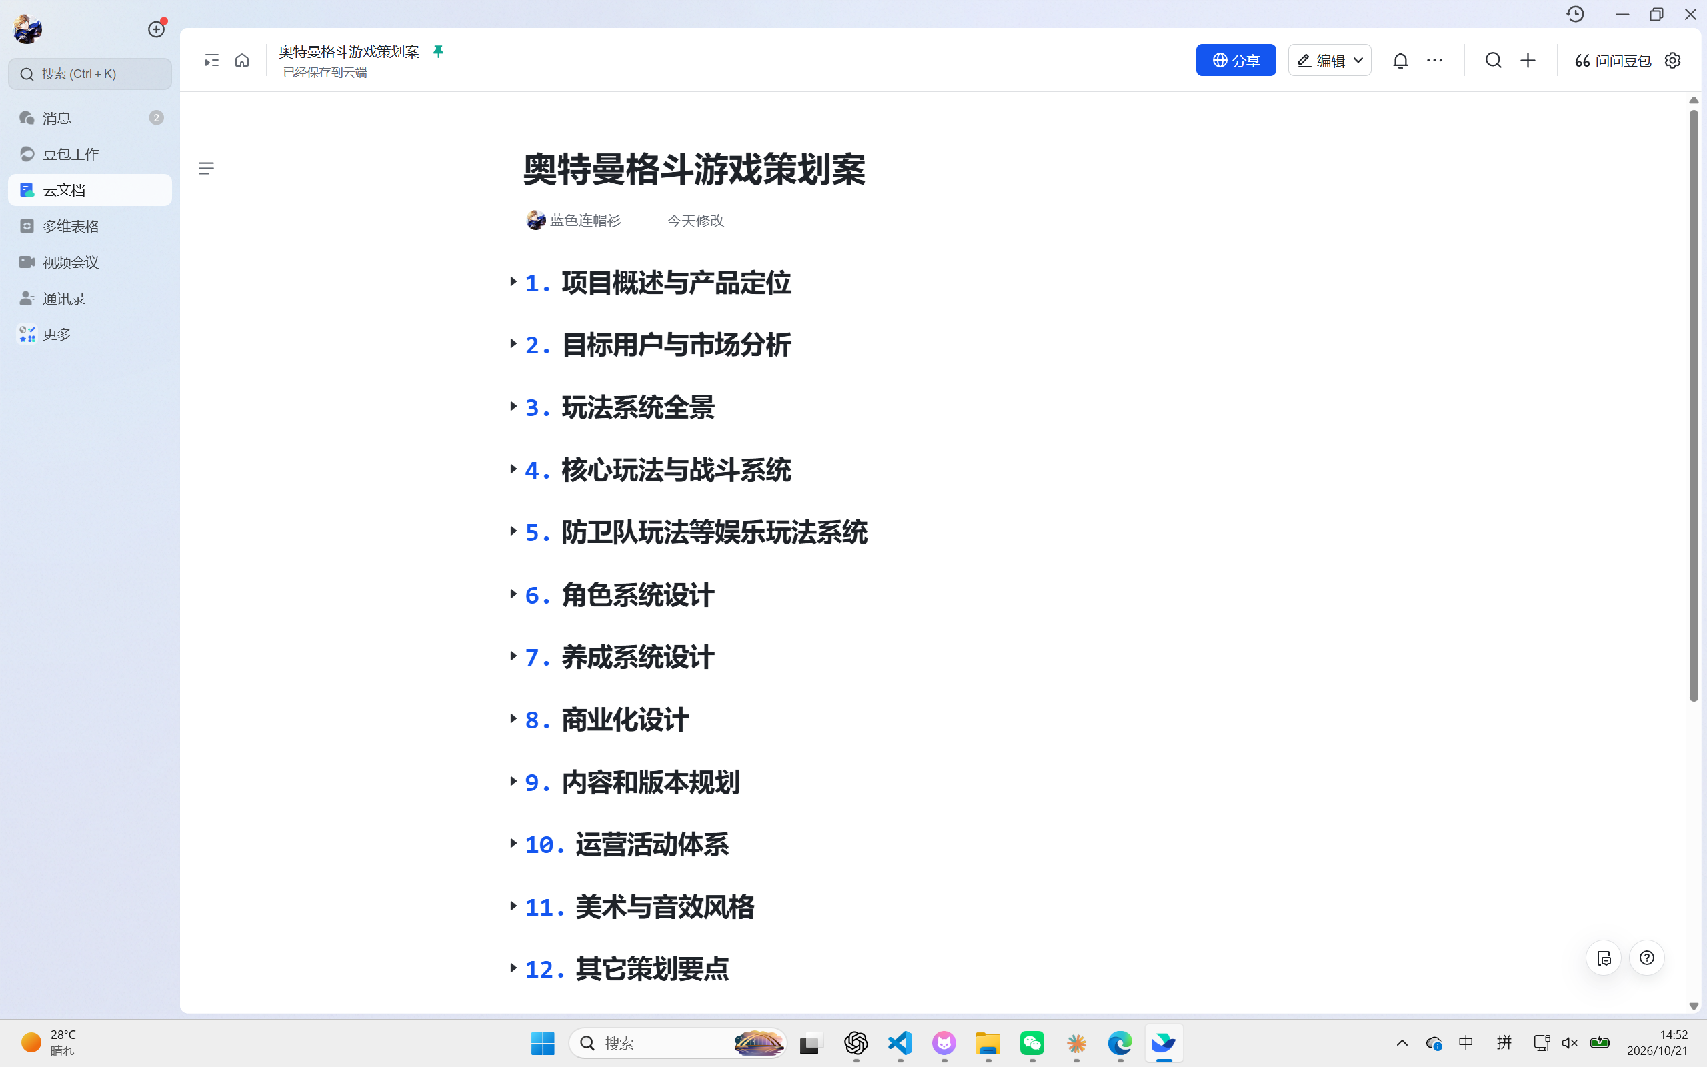Screen dimensions: 1707x1067
Task: Create new document with plus icon
Action: [1528, 61]
